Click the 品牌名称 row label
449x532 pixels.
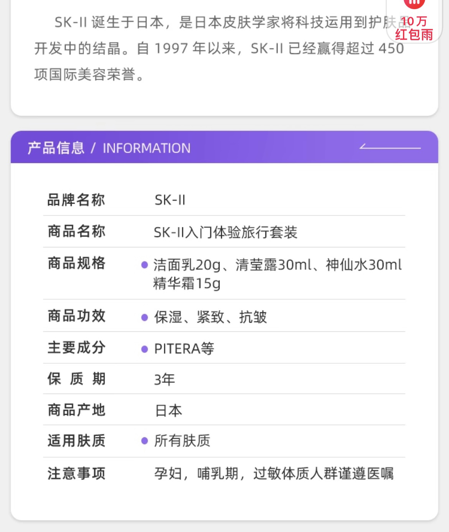click(76, 200)
